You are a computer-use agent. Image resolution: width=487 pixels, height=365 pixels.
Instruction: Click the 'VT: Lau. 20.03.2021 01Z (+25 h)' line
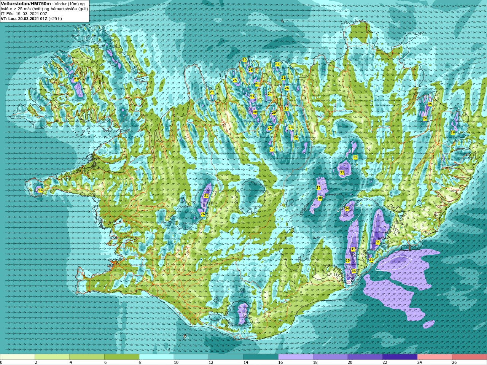(x=31, y=19)
